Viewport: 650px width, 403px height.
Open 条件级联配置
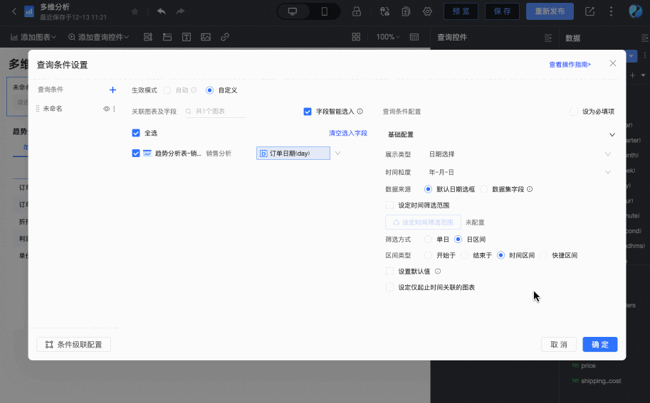tap(74, 344)
